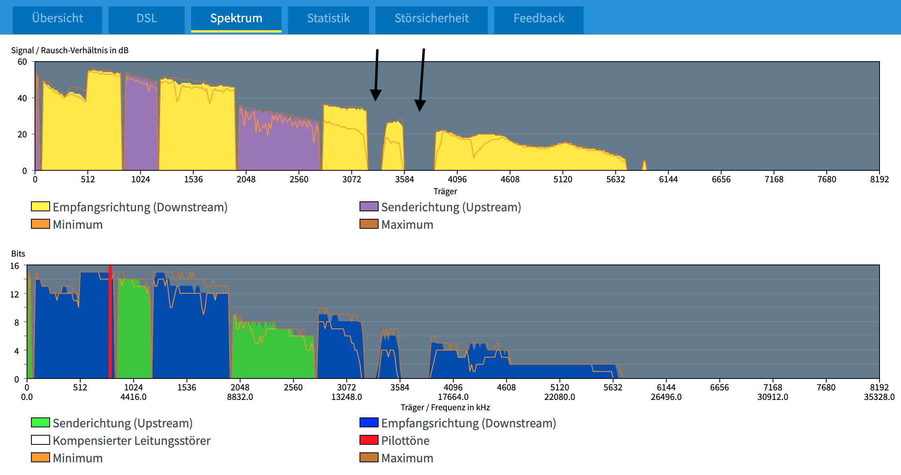Click yellow Downstream swatch in SNR legend
901x475 pixels.
(x=41, y=207)
